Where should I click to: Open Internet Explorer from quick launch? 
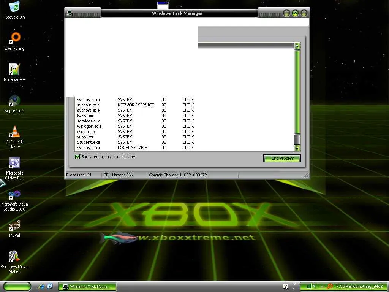[x=42, y=286]
